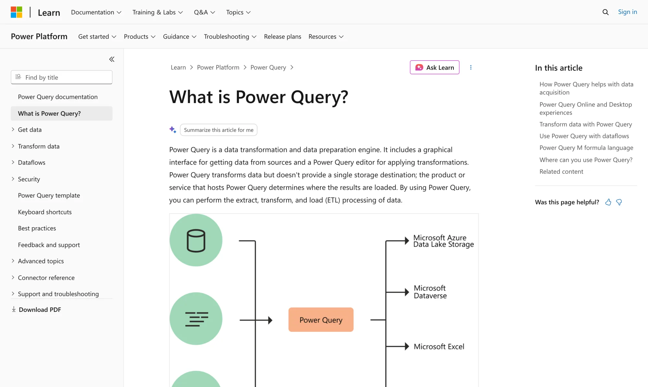
Task: Click the Microsoft logo
Action: pyautogui.click(x=17, y=12)
